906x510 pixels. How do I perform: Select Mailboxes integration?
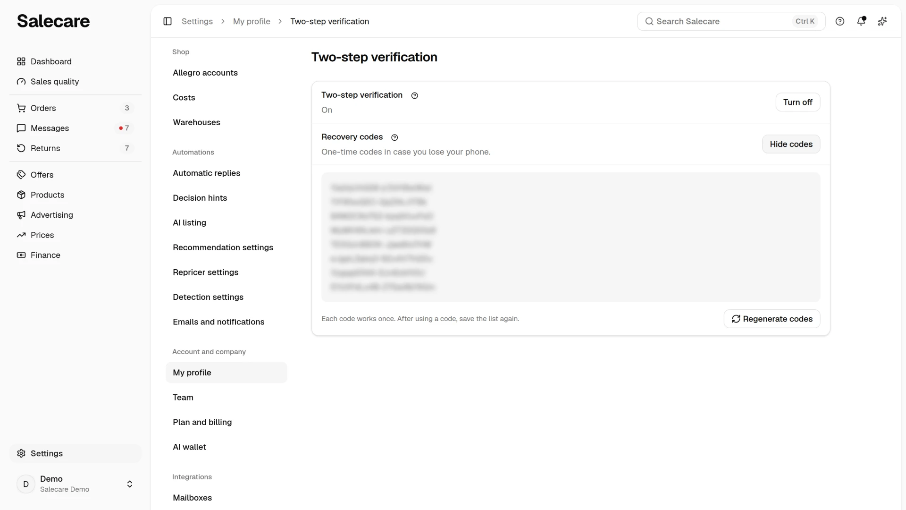[226, 498]
